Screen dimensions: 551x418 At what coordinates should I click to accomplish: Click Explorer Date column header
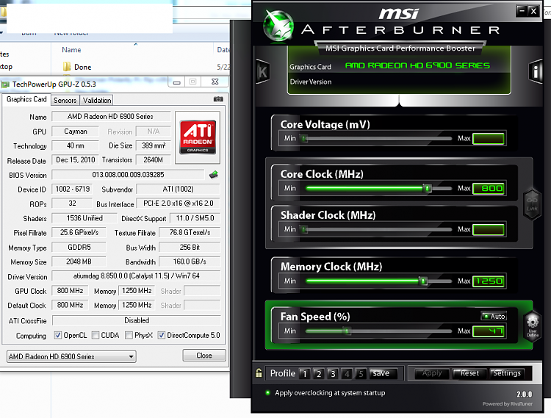[223, 50]
